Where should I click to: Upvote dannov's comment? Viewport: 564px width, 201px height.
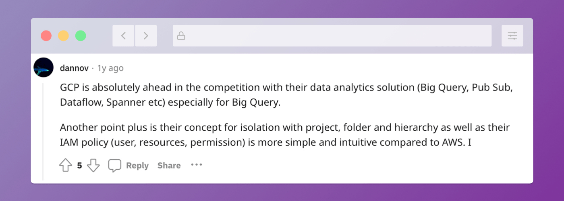65,165
